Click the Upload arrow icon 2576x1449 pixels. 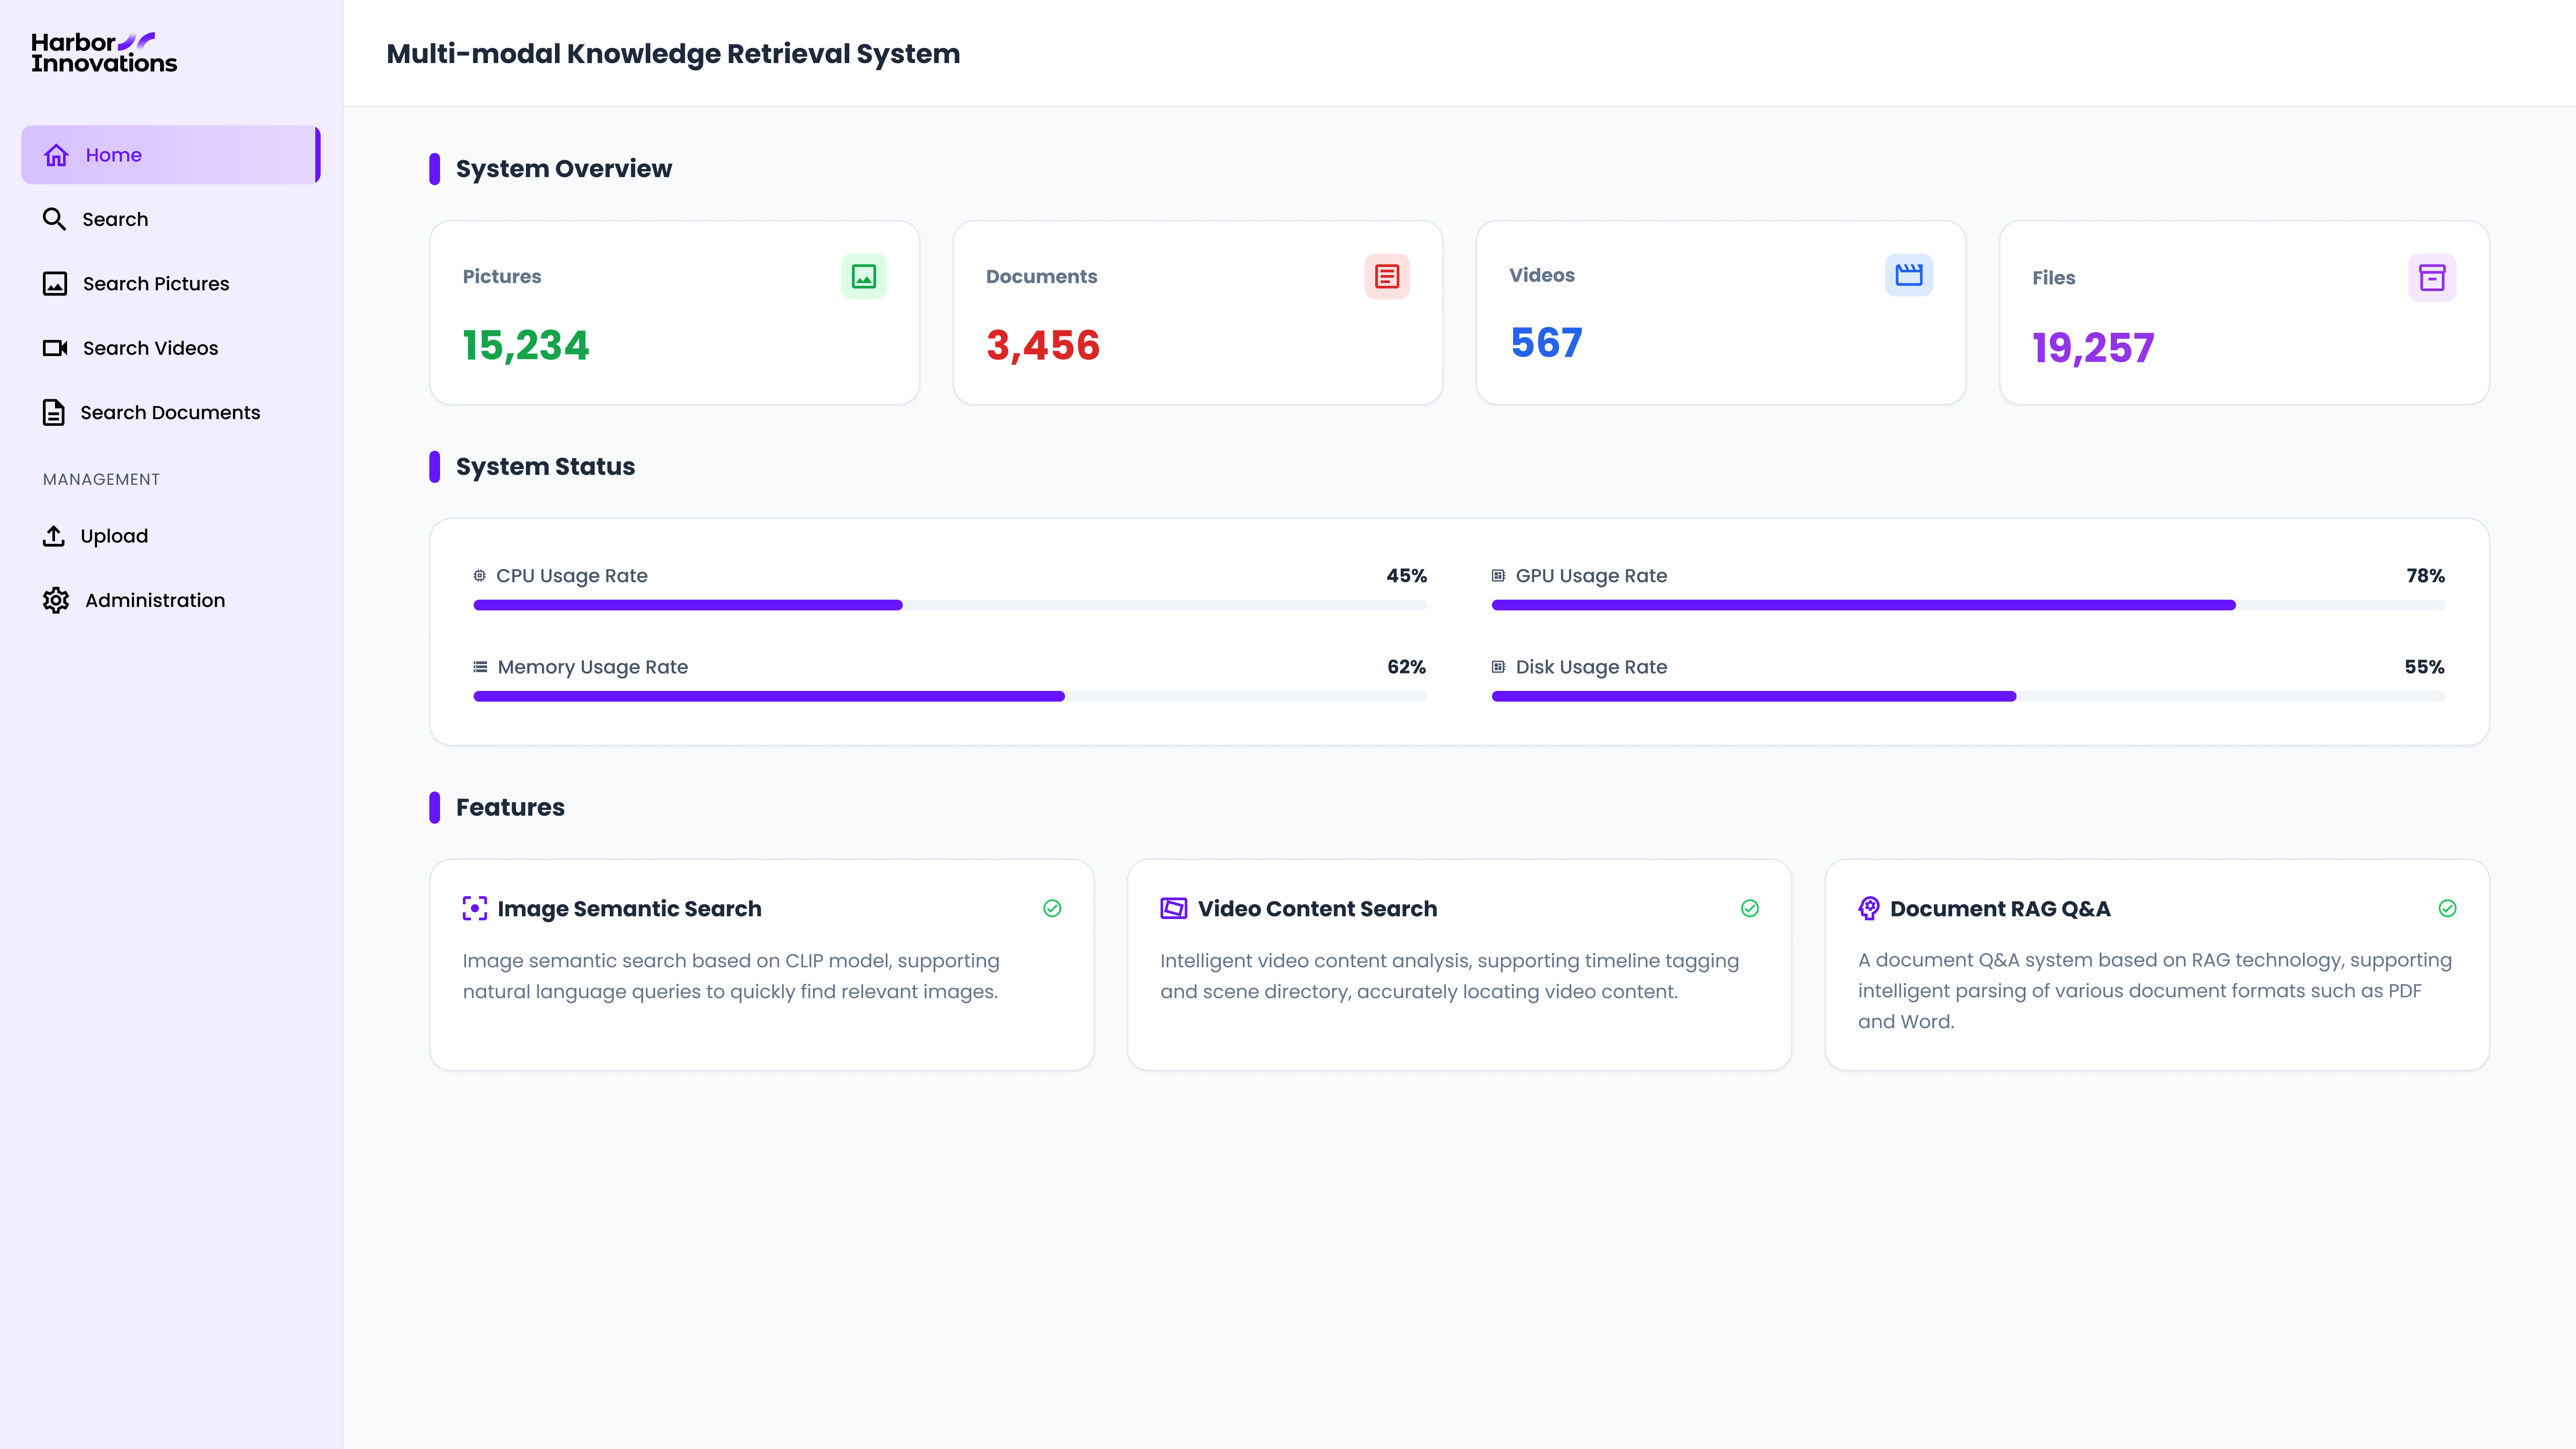[54, 536]
